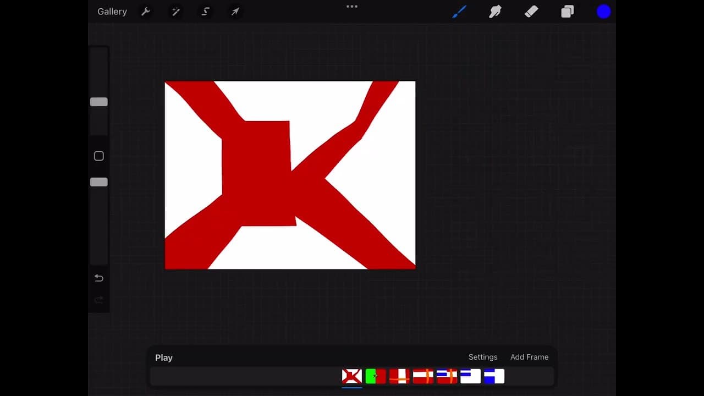Select the green and red frame thumbnail

tap(376, 376)
